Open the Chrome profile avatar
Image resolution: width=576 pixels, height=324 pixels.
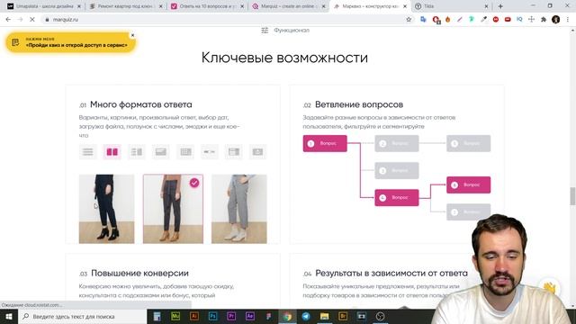(556, 20)
